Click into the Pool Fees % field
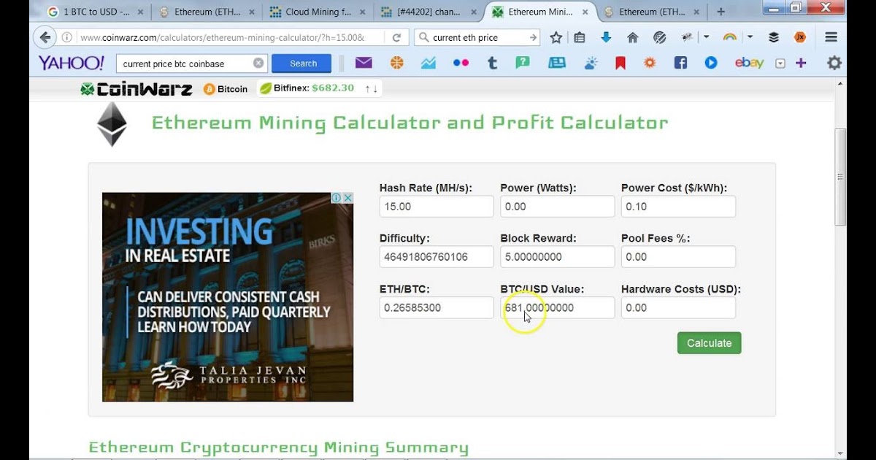Image resolution: width=876 pixels, height=460 pixels. [x=678, y=257]
